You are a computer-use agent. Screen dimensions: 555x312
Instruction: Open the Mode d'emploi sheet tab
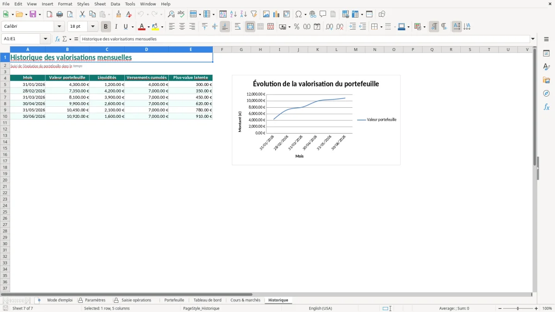pyautogui.click(x=60, y=300)
